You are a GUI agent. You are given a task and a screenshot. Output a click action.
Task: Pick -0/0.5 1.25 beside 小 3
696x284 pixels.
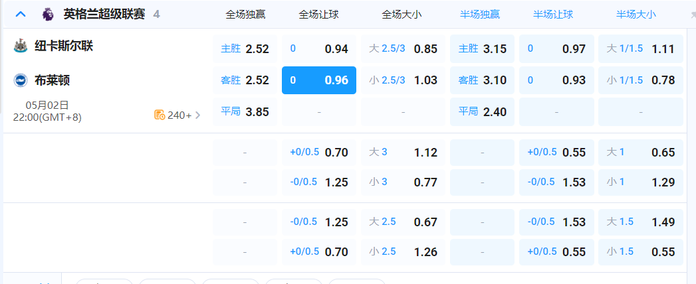click(x=318, y=182)
